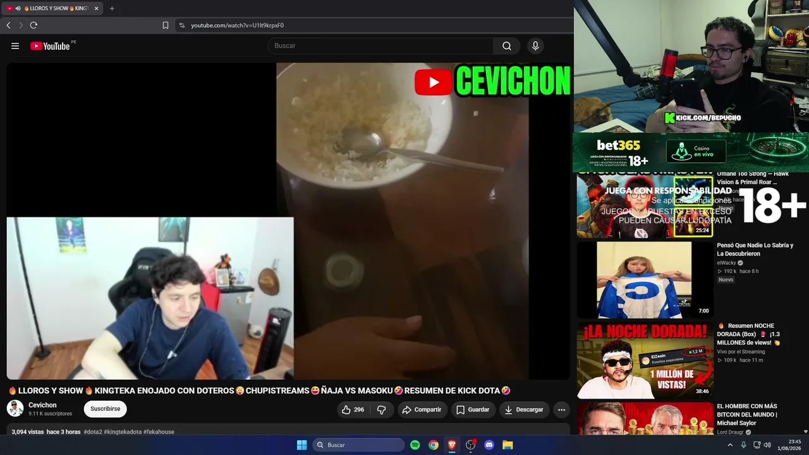Open 'EL HOMBRE CON MÁS BITCOIN' video title

coord(747,415)
